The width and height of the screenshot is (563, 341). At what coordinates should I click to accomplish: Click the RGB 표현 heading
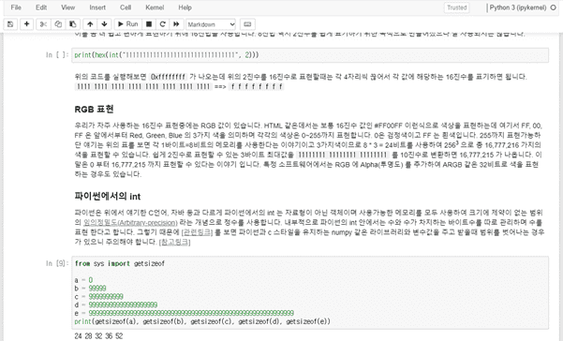94,109
